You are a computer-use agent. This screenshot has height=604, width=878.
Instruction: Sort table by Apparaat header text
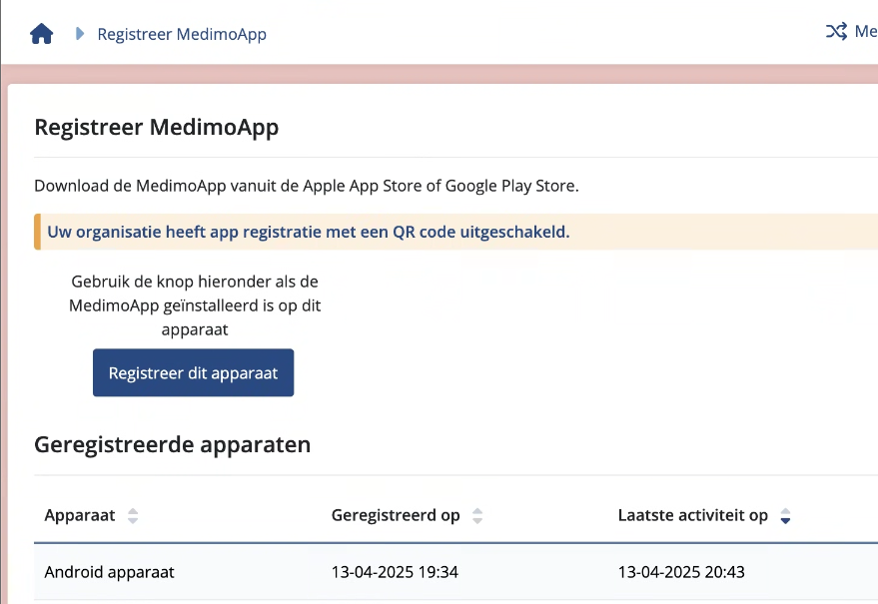click(x=80, y=515)
